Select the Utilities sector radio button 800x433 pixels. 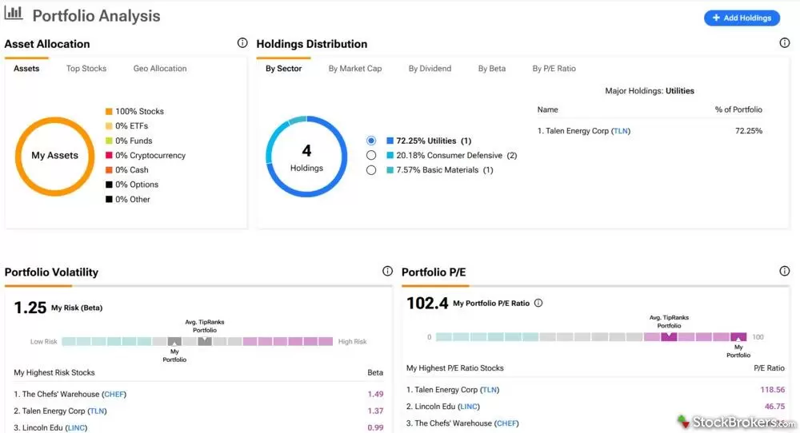point(371,141)
